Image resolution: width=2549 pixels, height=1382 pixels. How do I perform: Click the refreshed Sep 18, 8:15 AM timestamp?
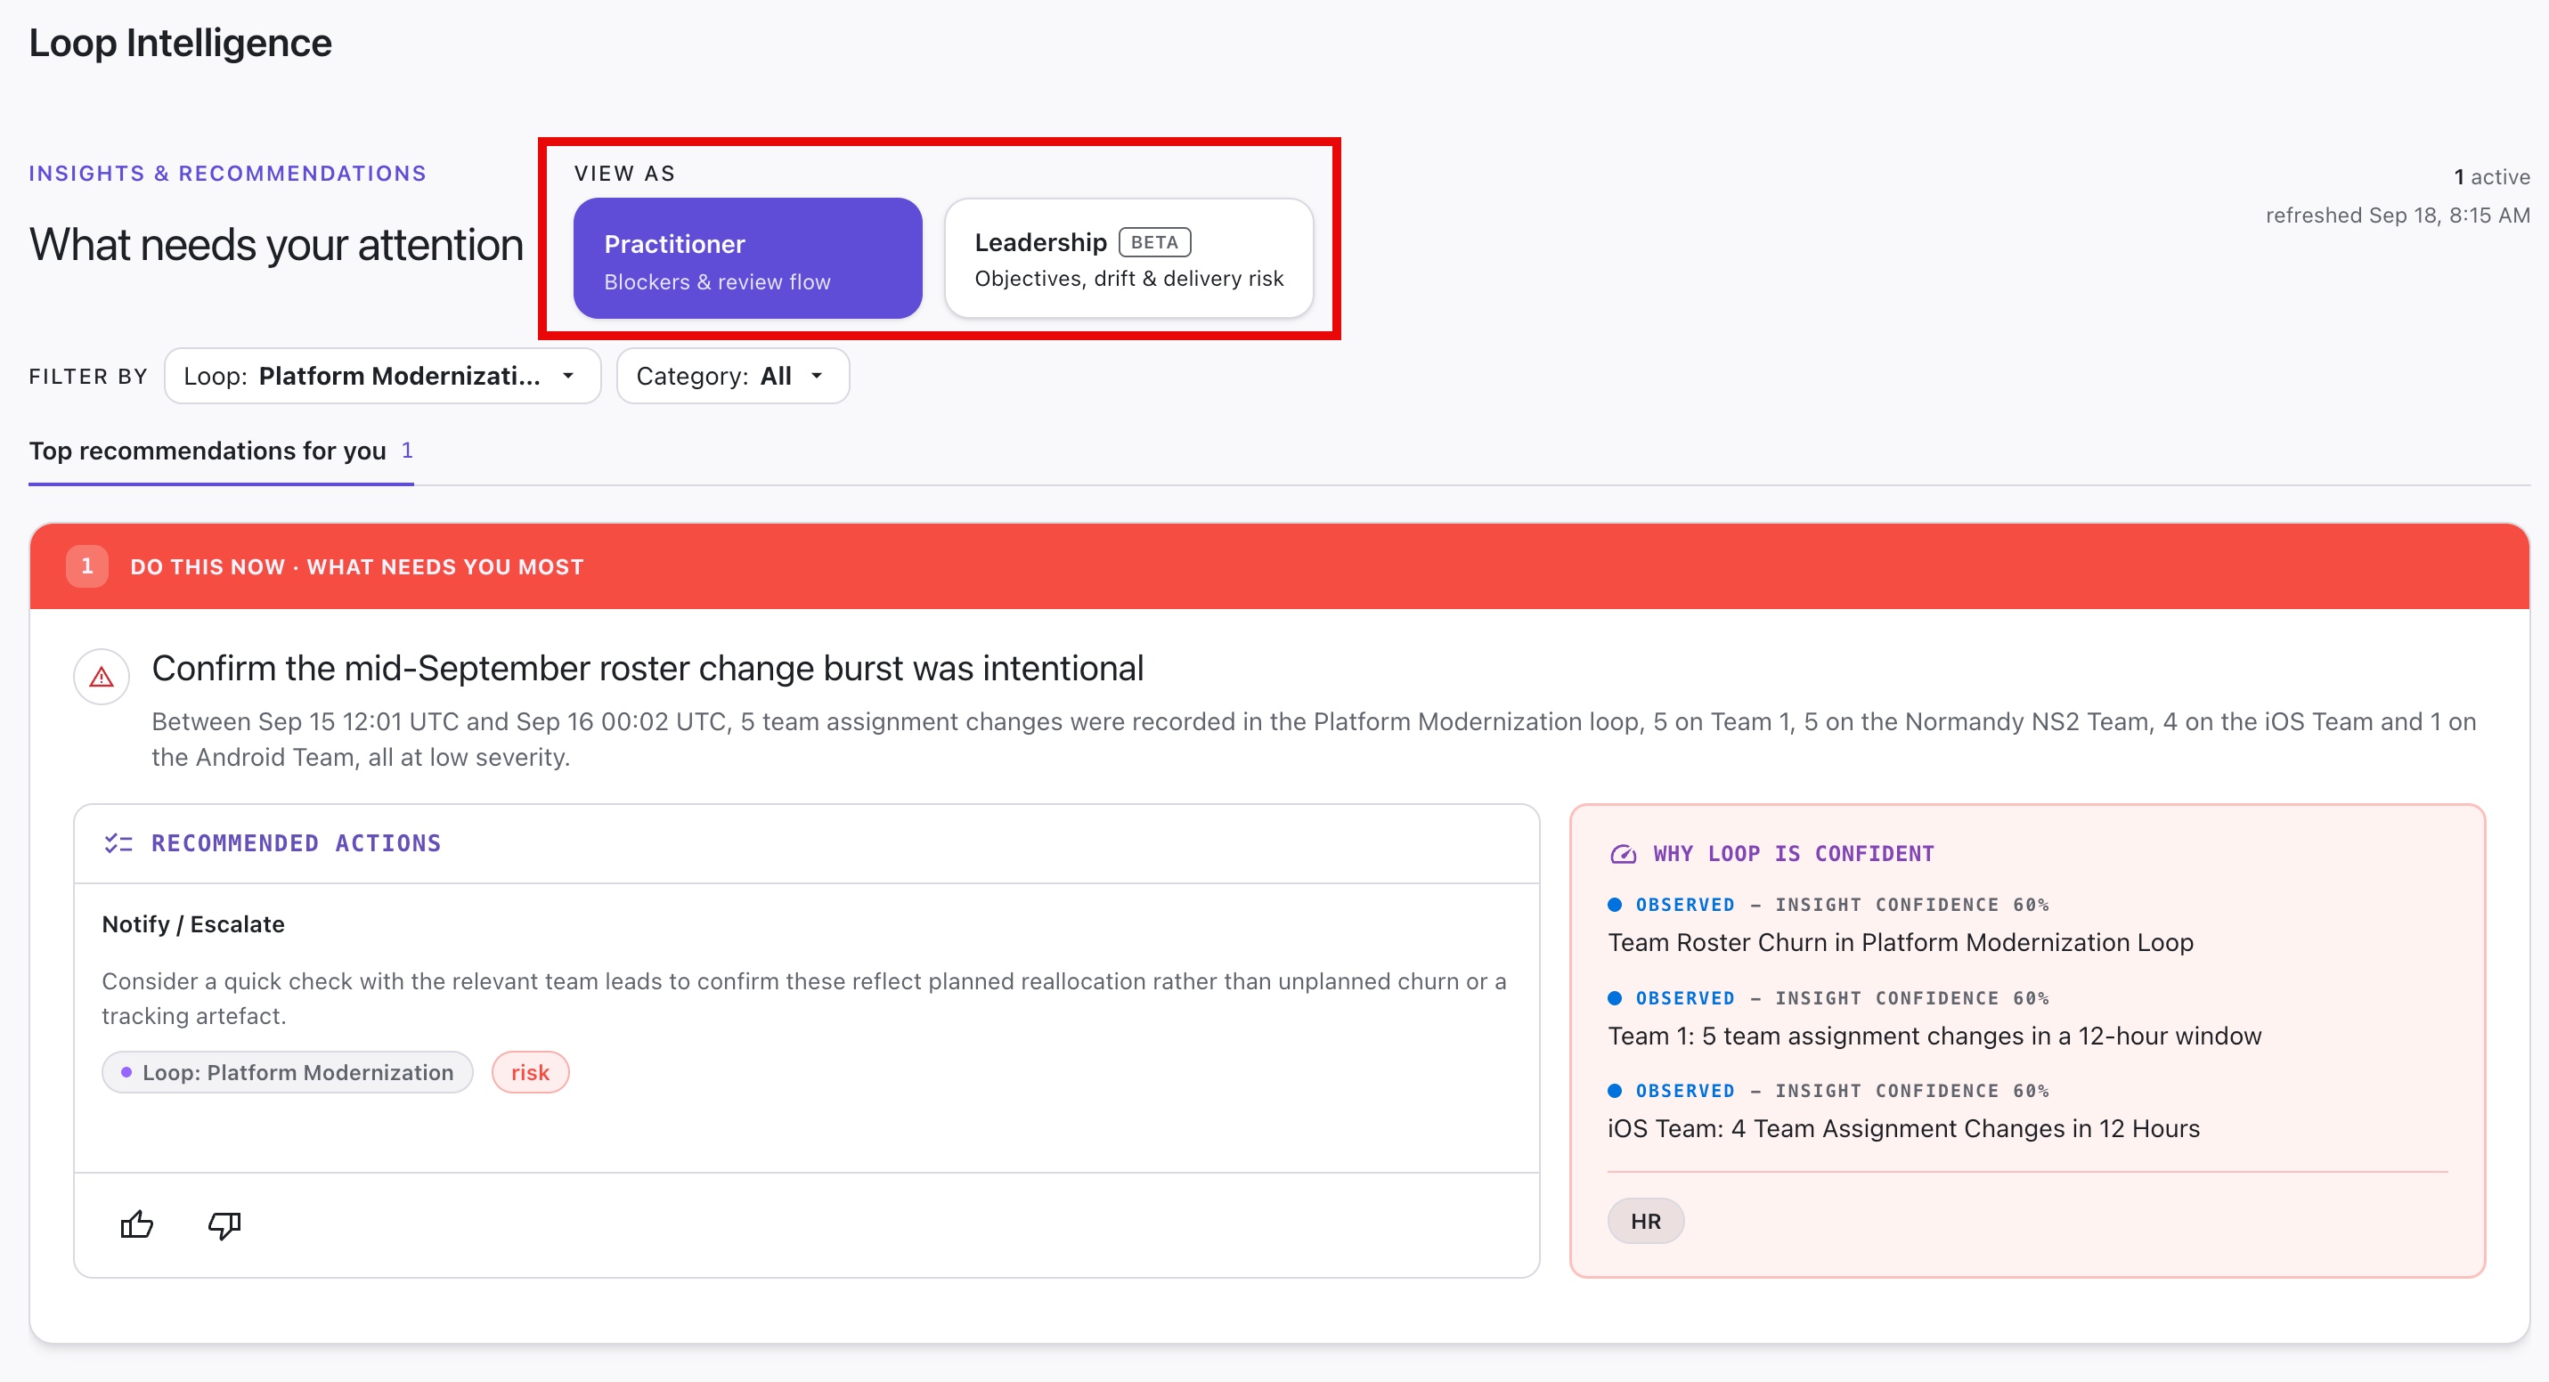[x=2397, y=215]
